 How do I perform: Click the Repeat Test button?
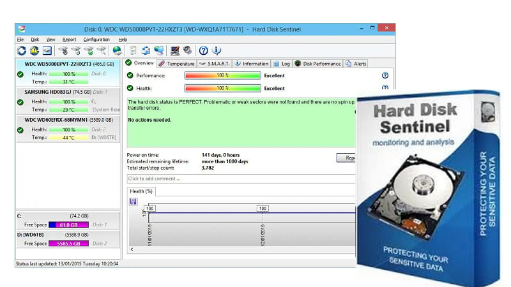tap(346, 158)
